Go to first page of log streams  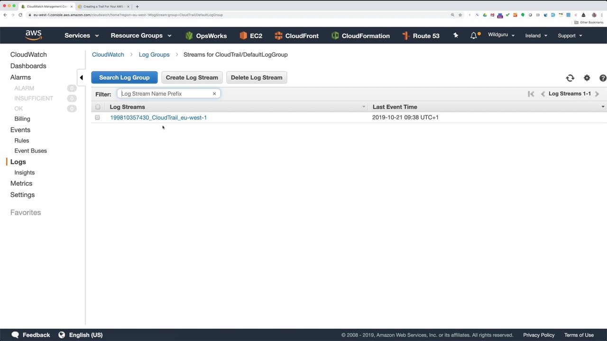531,94
